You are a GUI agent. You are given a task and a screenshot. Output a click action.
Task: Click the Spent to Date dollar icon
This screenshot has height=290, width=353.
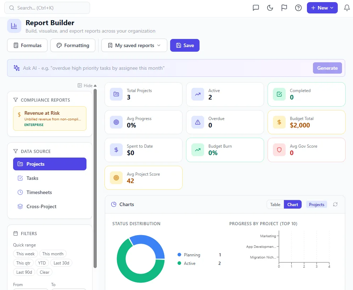click(x=116, y=150)
